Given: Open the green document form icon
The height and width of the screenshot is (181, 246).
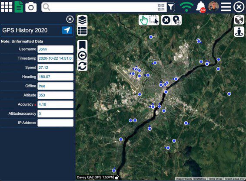Looking at the screenshot, I should (x=19, y=7).
